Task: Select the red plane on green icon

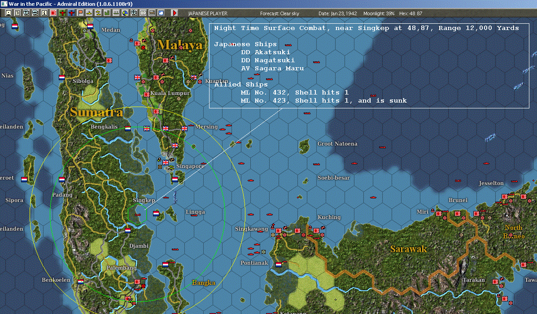Action: click(x=62, y=13)
